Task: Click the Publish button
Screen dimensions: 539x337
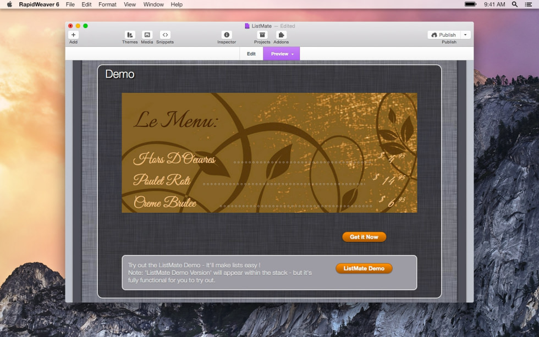Action: point(444,35)
